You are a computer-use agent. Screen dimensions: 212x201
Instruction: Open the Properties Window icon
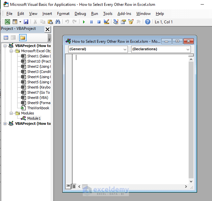click(123, 22)
